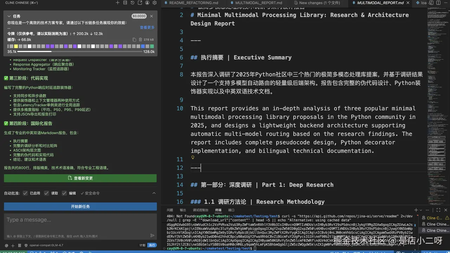This screenshot has height=253, width=450.
Task: Toggle the 已启用 auto-approve checkbox
Action: [x=25, y=193]
